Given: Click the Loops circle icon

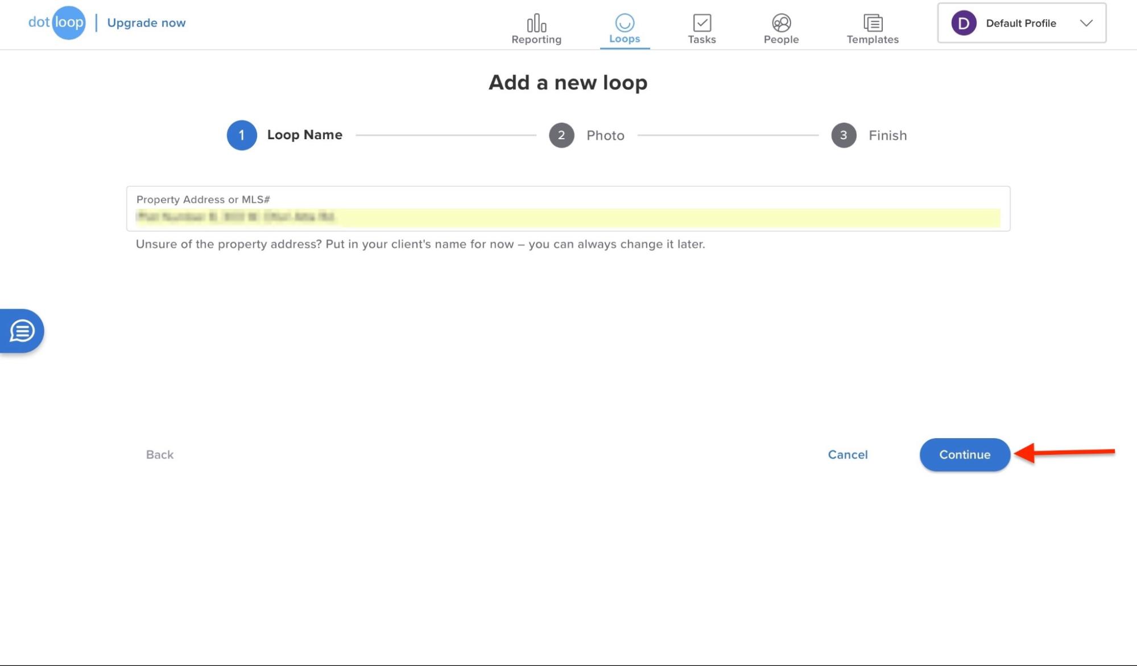Looking at the screenshot, I should coord(625,23).
